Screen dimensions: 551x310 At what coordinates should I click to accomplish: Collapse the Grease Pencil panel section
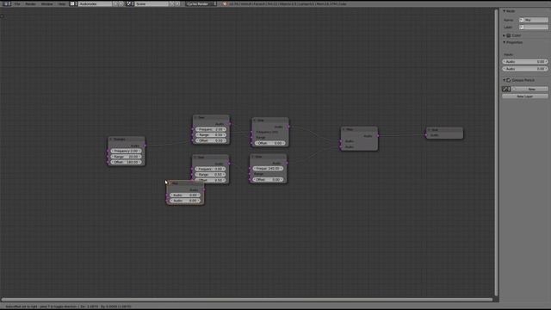click(504, 80)
